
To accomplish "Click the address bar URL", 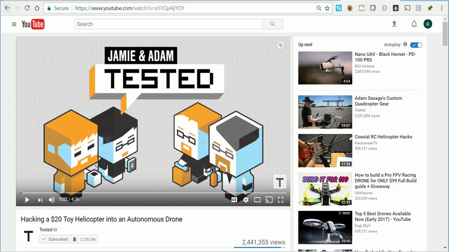I will point(129,8).
